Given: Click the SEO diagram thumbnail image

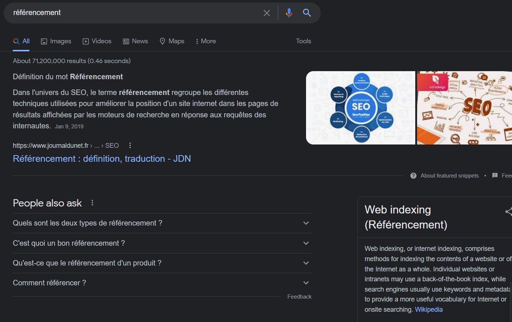Looking at the screenshot, I should 361,107.
